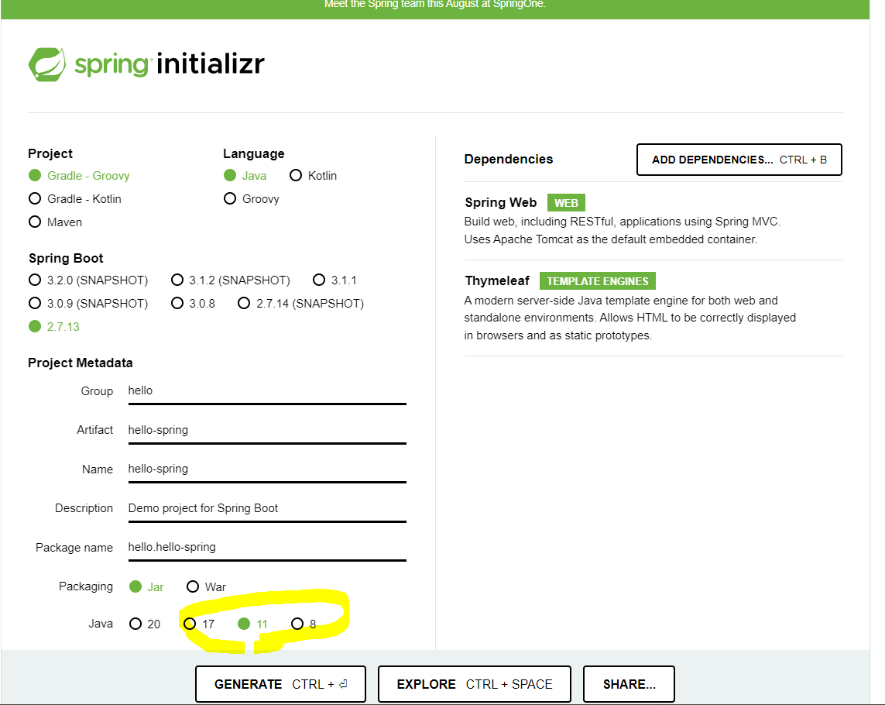885x705 pixels.
Task: Select Jar packaging option
Action: click(x=146, y=587)
